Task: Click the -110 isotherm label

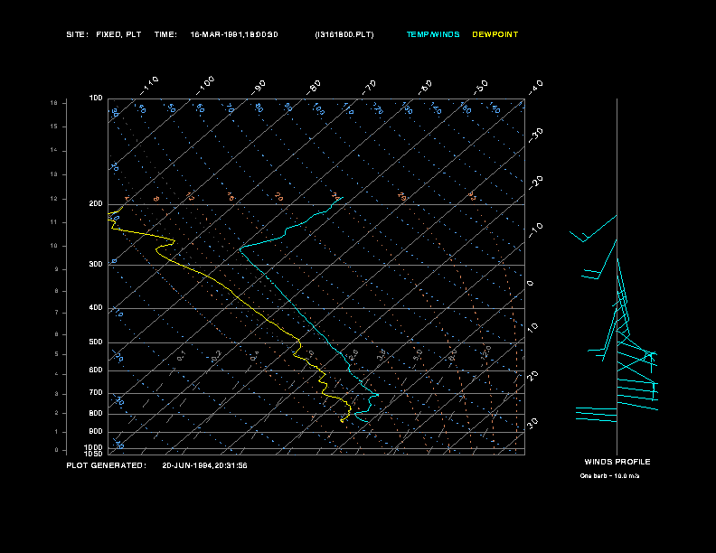Action: (x=149, y=86)
